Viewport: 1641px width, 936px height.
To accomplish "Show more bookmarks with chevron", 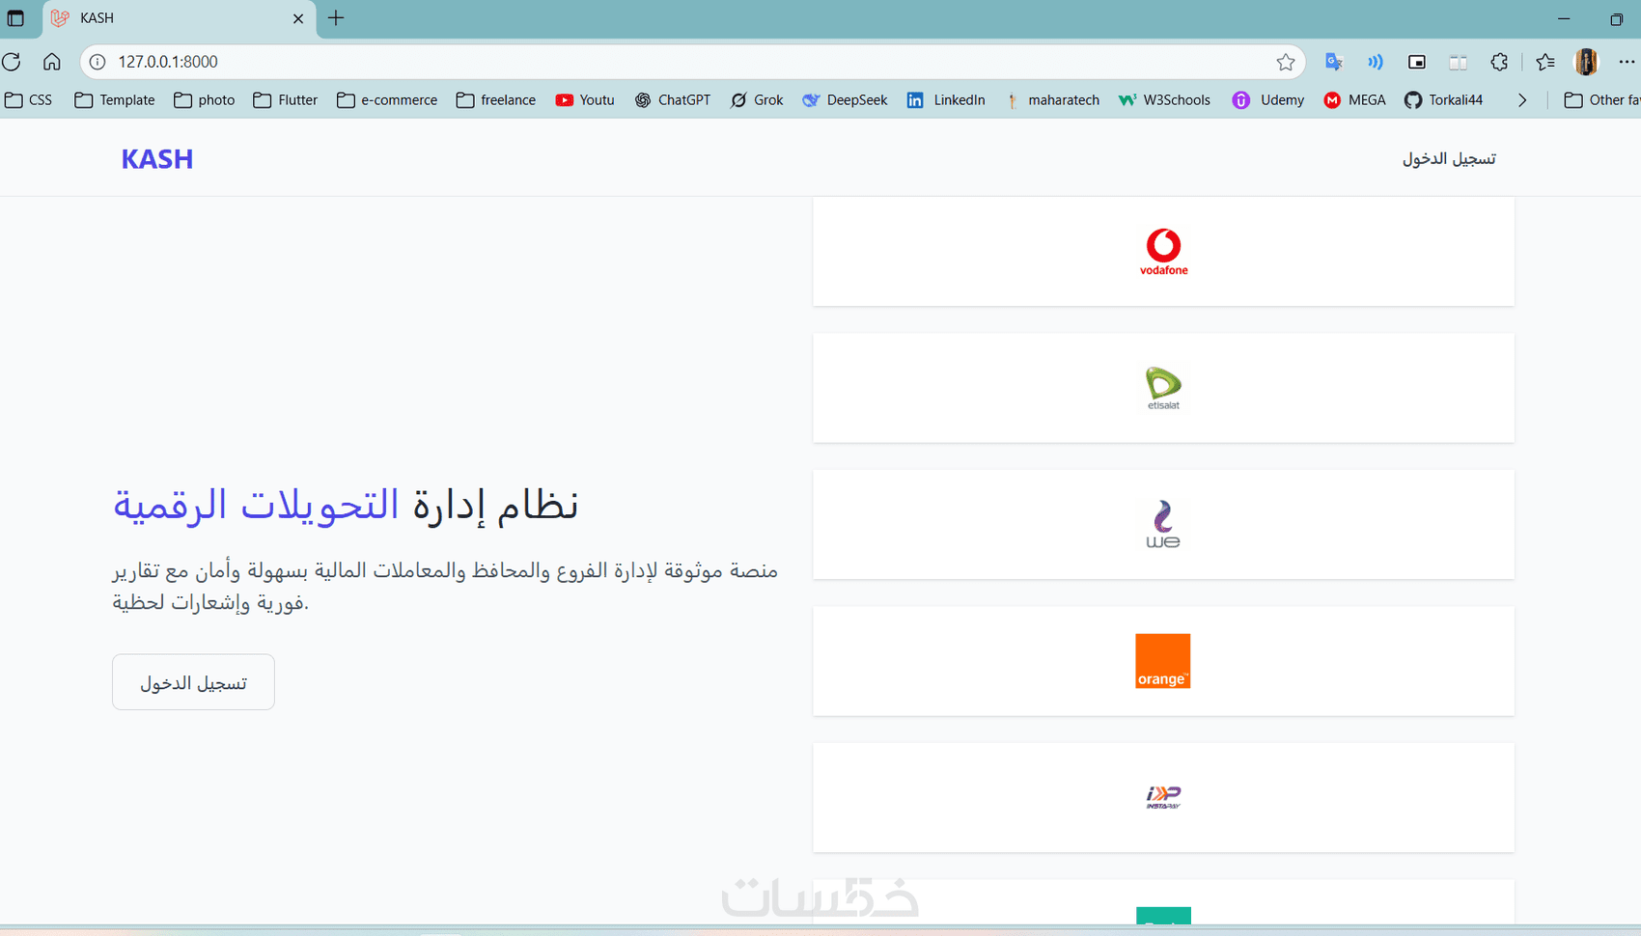I will point(1522,100).
